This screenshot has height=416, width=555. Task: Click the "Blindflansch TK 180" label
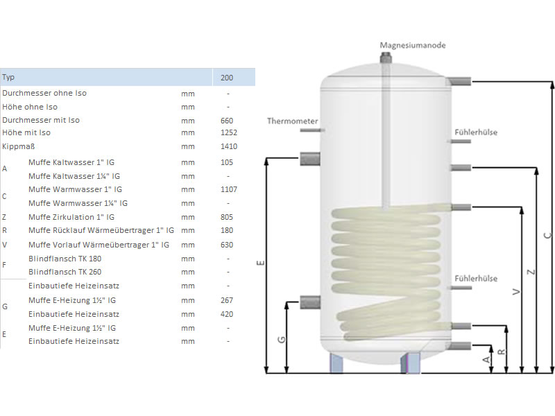click(65, 259)
